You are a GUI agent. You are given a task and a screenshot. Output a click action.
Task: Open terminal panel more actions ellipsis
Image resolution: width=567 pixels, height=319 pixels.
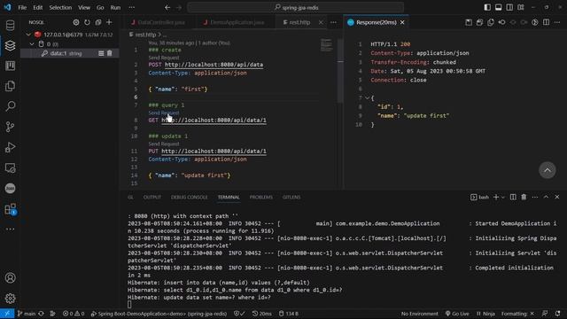535,197
